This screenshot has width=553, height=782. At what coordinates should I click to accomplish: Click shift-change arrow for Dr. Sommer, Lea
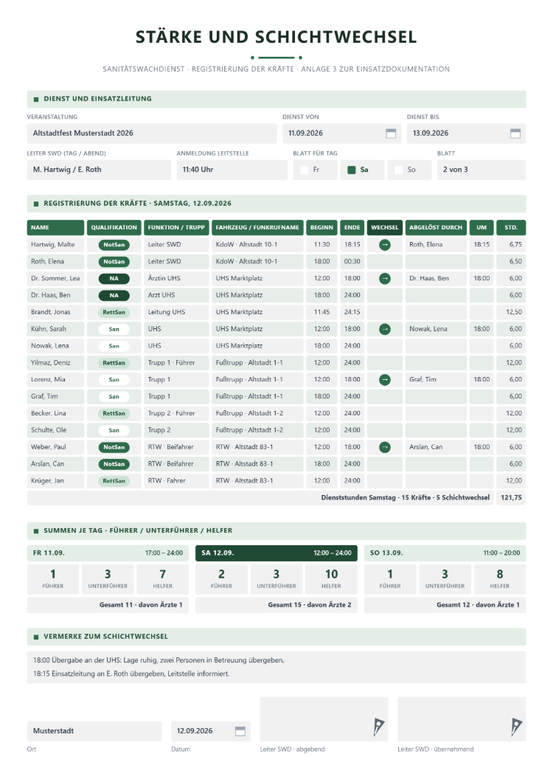click(x=385, y=279)
